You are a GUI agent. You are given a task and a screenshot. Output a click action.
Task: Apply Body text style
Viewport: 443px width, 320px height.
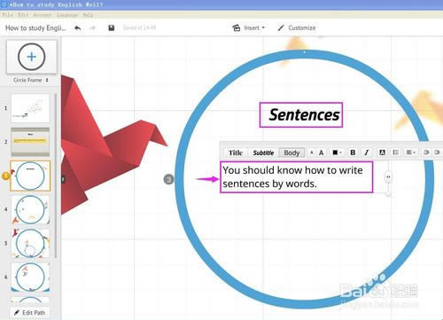(291, 152)
